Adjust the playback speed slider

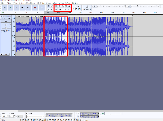(110, 114)
